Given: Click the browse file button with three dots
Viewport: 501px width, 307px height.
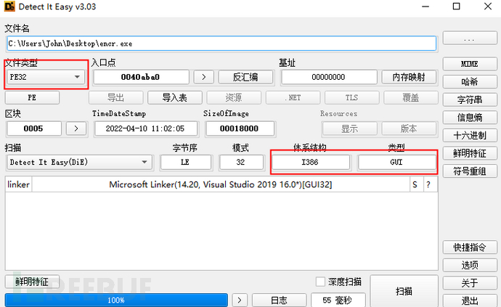Looking at the screenshot, I should pyautogui.click(x=469, y=38).
